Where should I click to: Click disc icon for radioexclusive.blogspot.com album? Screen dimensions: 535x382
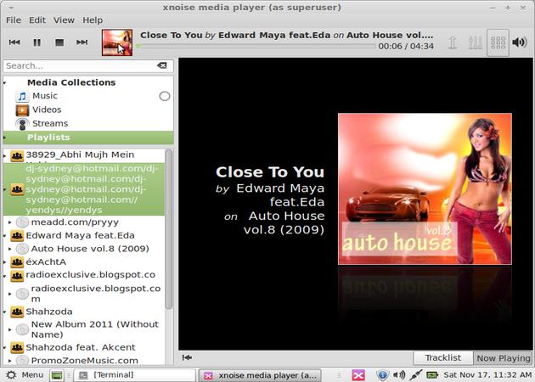[x=22, y=294]
